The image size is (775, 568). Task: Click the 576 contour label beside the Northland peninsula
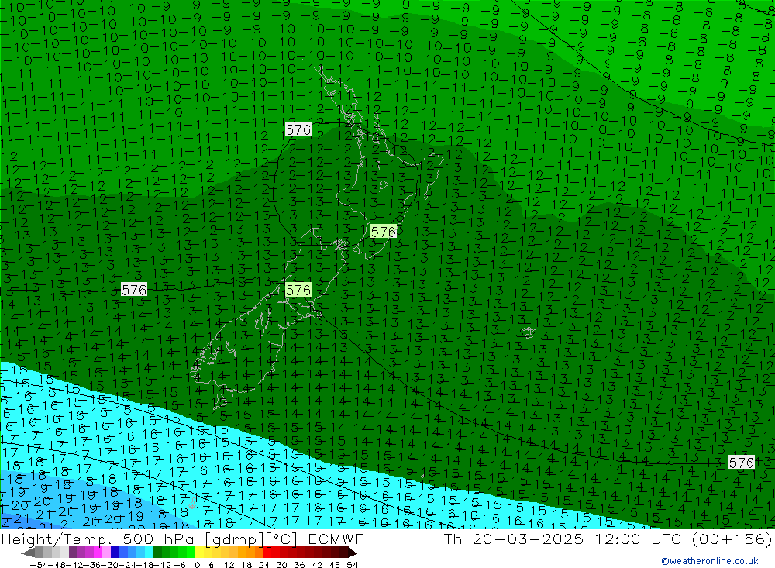click(x=298, y=129)
